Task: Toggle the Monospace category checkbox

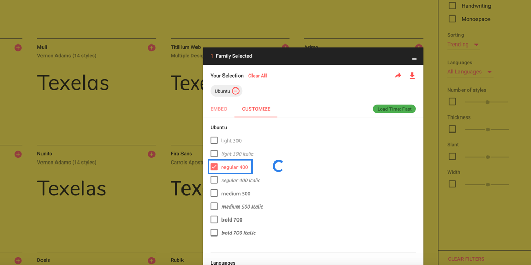Action: click(452, 19)
